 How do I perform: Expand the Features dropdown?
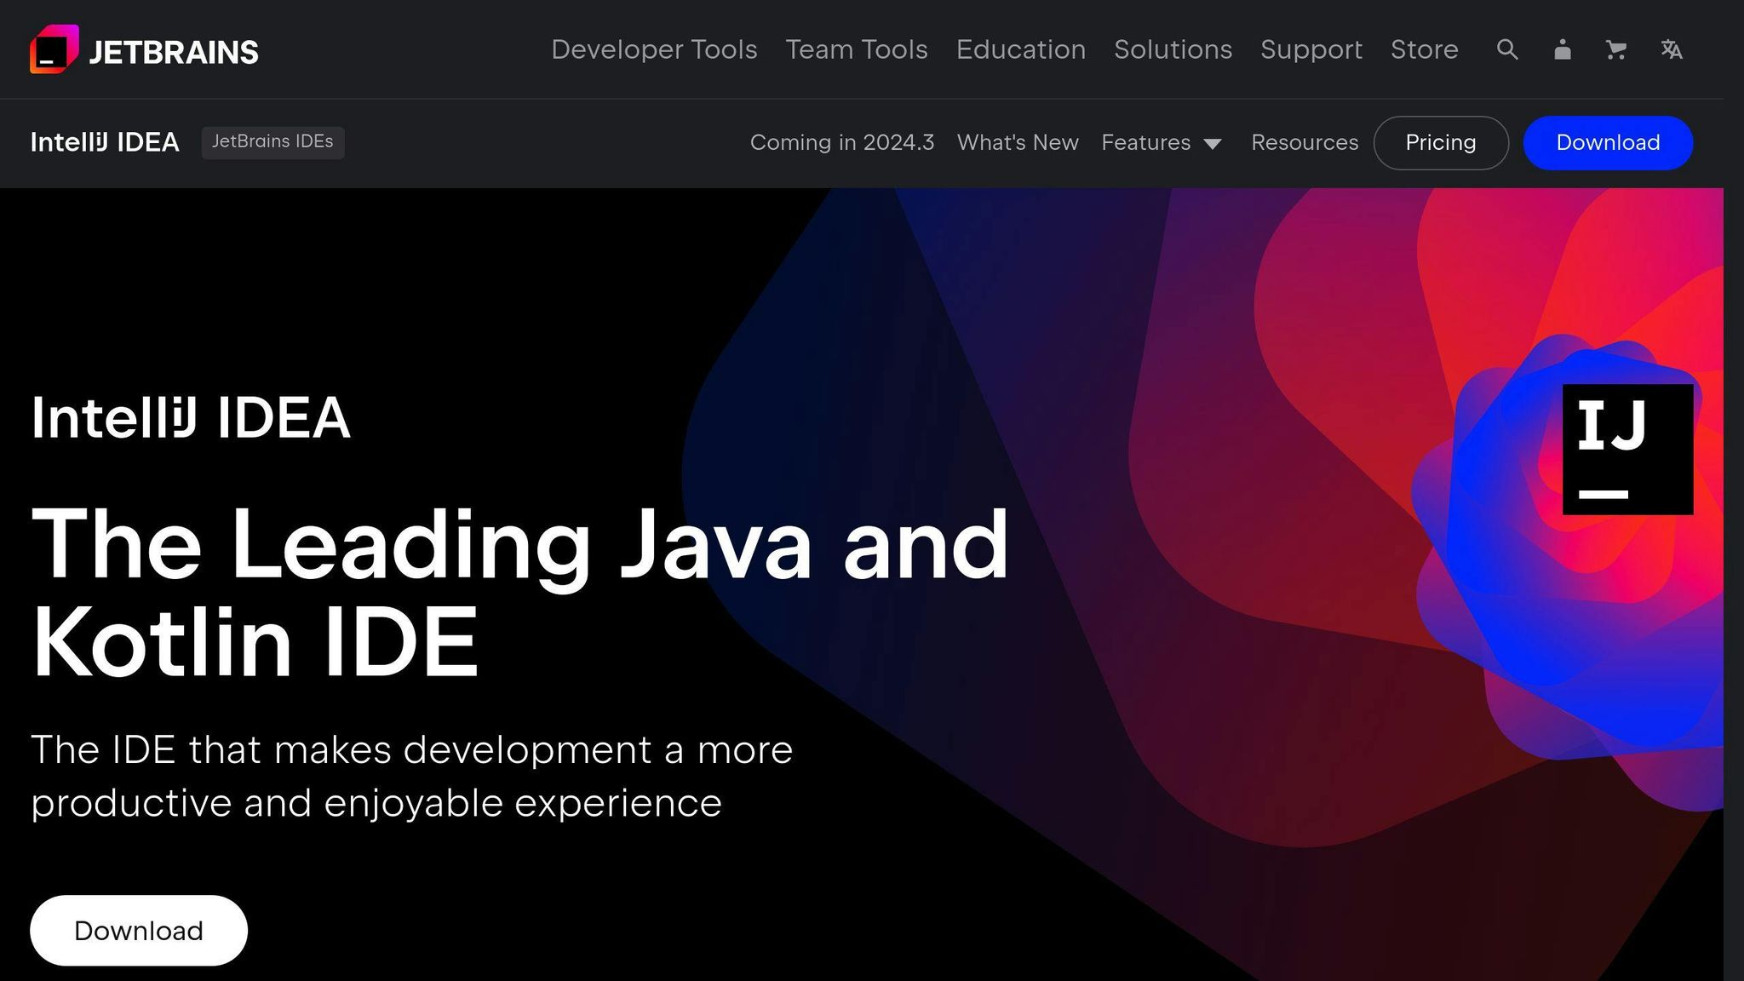pos(1146,142)
